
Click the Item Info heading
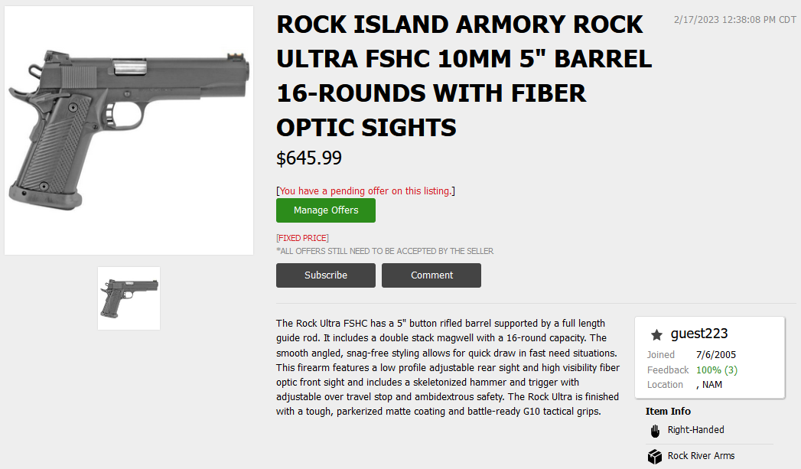coord(668,412)
